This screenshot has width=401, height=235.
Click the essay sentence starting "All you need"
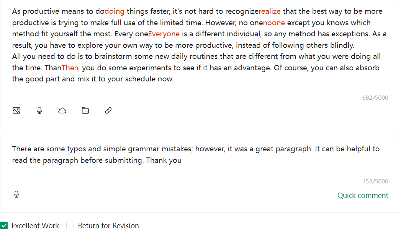pos(115,57)
